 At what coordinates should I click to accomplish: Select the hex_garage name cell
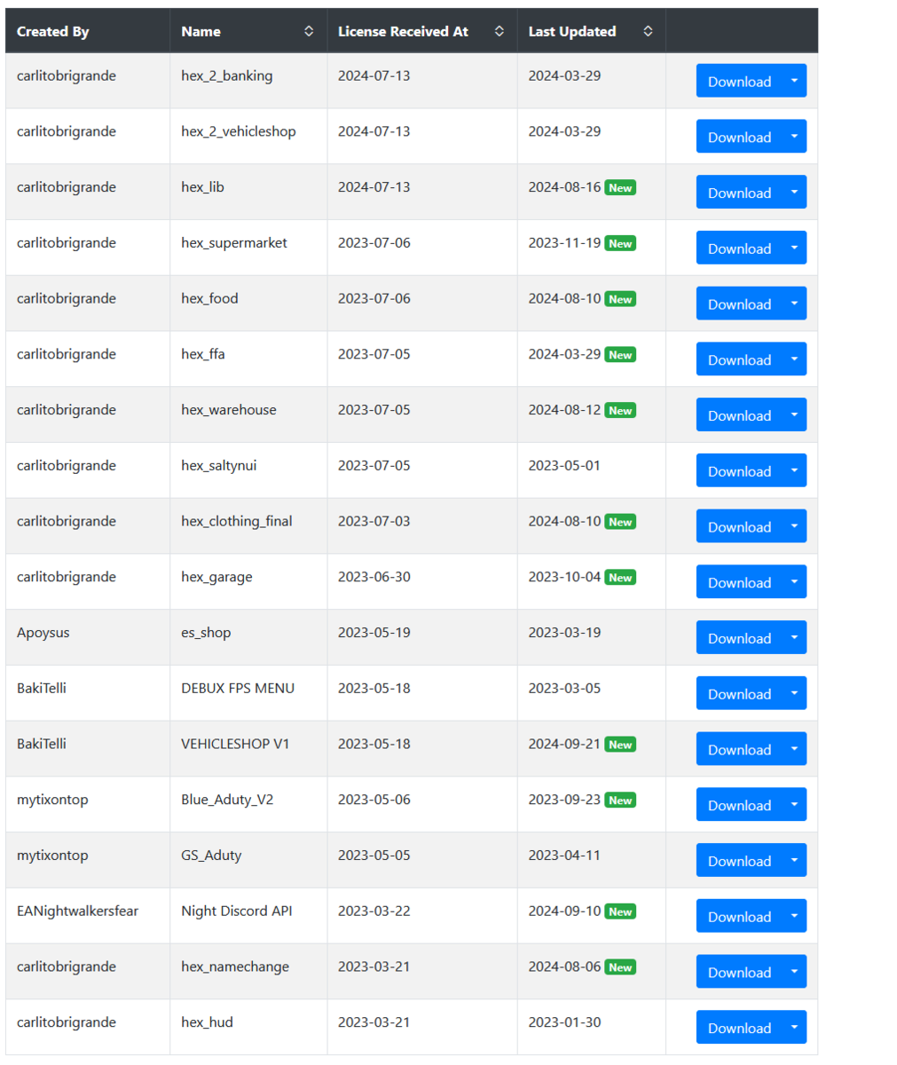pos(248,581)
